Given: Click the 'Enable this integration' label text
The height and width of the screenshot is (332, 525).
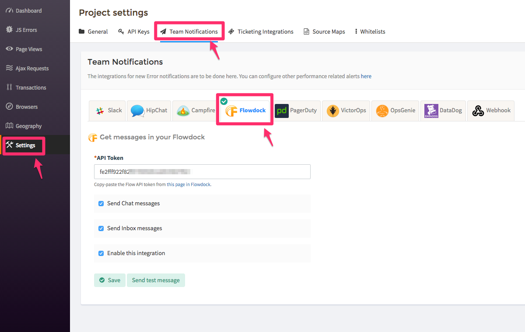Looking at the screenshot, I should pyautogui.click(x=136, y=253).
